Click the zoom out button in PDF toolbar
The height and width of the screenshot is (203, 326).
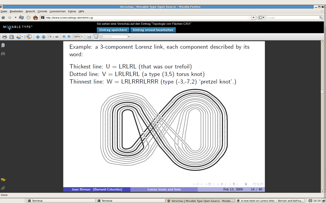click(64, 37)
